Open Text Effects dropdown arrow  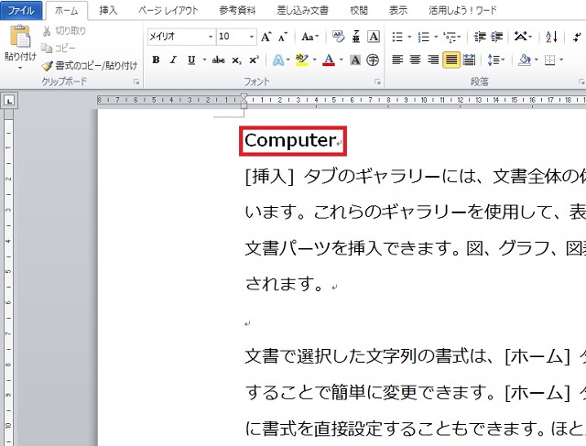click(288, 60)
